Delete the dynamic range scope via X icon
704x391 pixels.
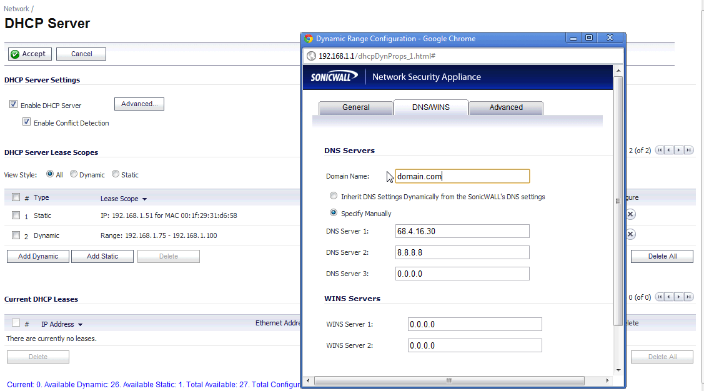630,234
